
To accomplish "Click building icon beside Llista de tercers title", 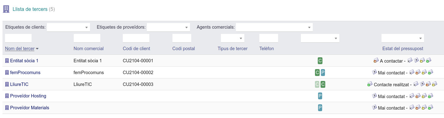I will tap(6, 9).
